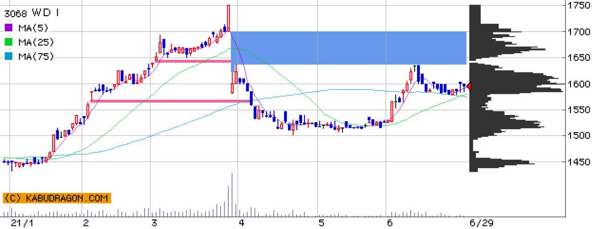Click the blue shaded gap zone rectangle
Viewport: 608px width, 229px height.
point(348,48)
